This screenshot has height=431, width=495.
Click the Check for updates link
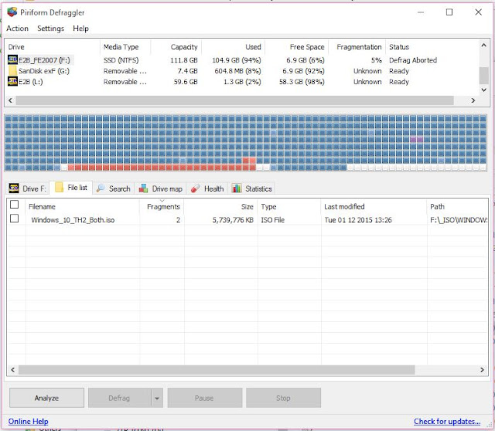(447, 421)
